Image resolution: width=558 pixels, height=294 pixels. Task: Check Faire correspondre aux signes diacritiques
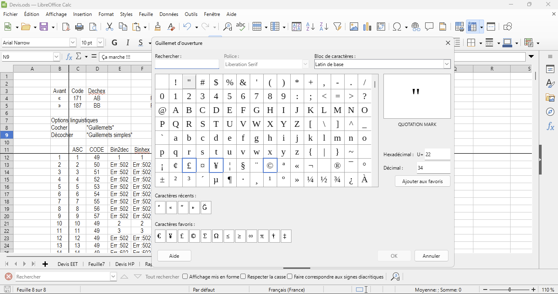pos(290,276)
